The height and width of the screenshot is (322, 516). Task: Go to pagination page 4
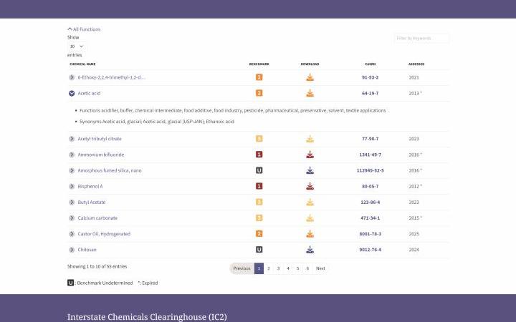[288, 268]
